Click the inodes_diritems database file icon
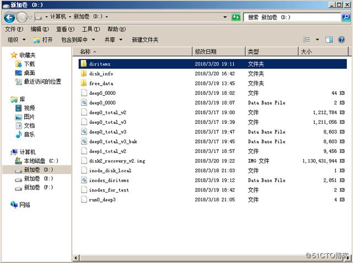 [x=84, y=180]
